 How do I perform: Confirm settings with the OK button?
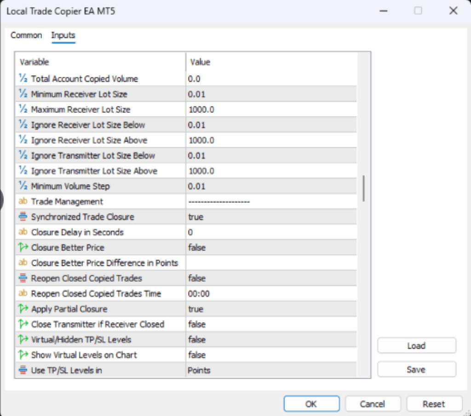[311, 404]
